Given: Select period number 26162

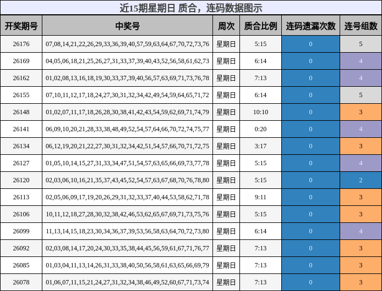Looking at the screenshot, I should coord(21,78).
